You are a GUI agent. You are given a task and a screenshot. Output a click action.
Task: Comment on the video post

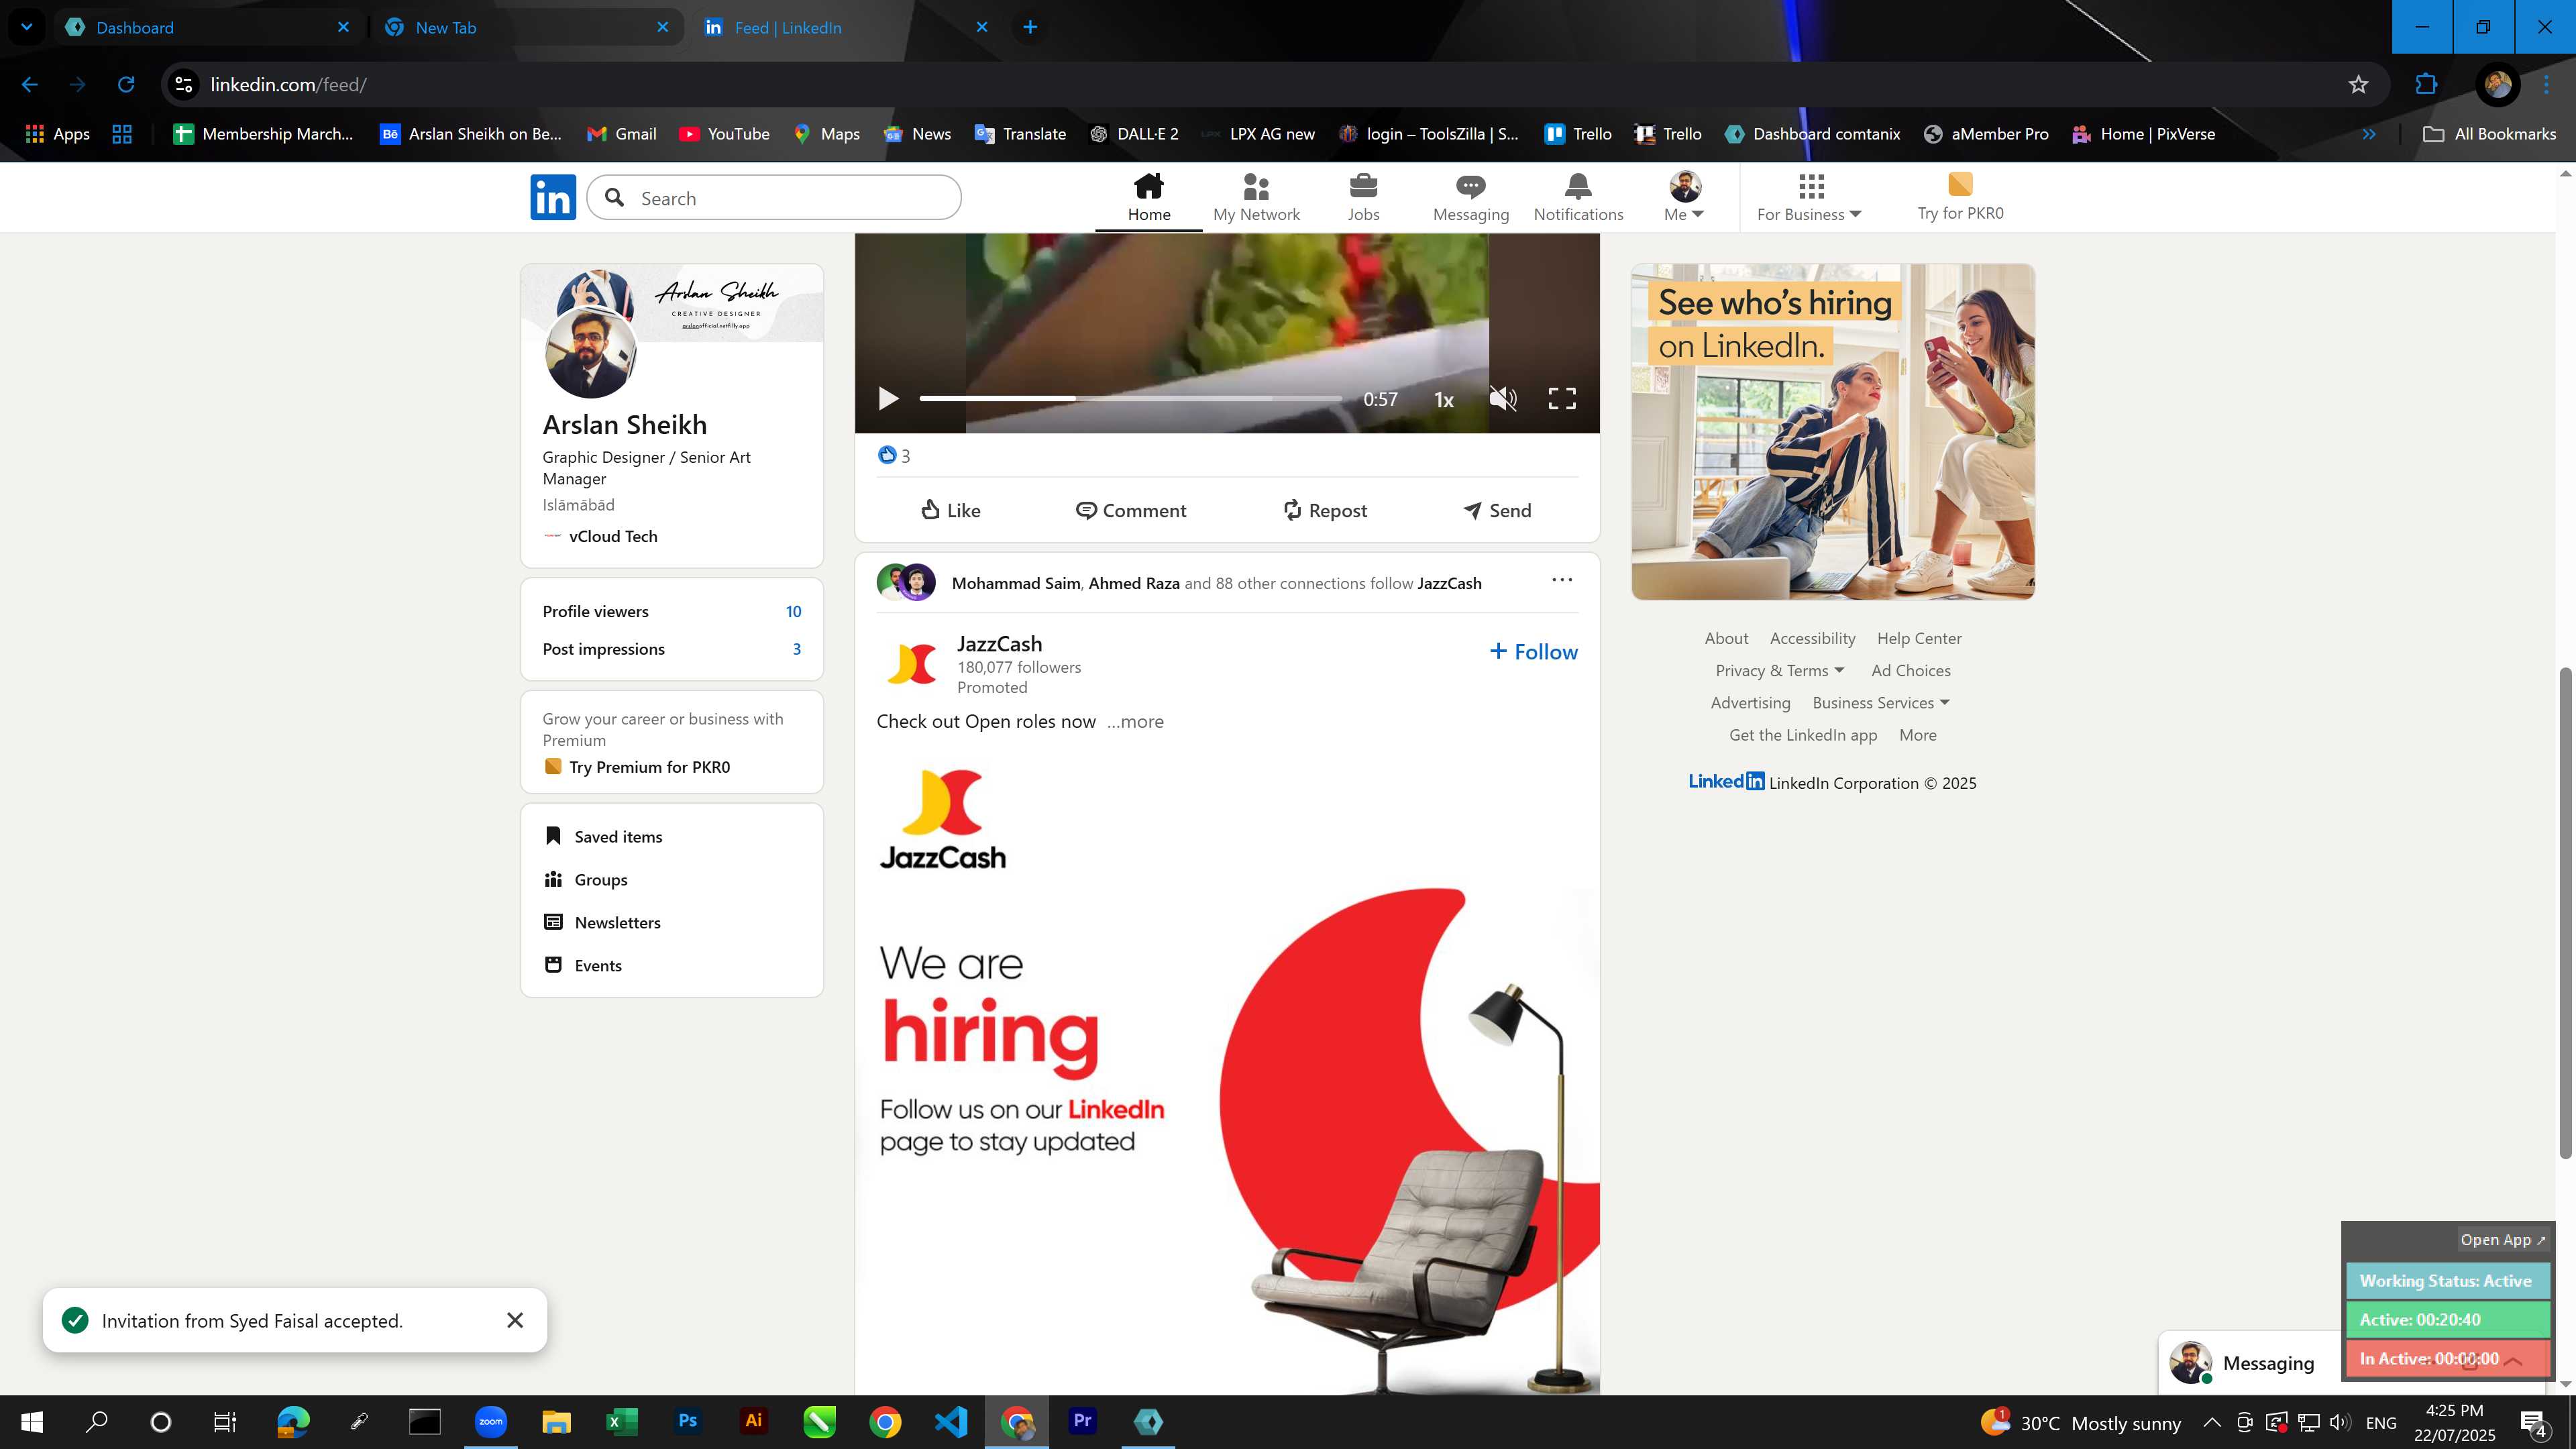click(x=1130, y=510)
